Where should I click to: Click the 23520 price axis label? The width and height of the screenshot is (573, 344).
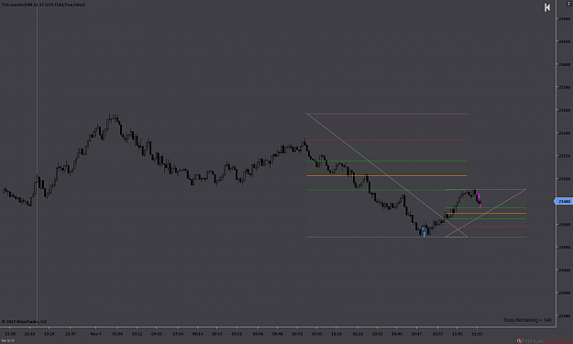(x=564, y=156)
